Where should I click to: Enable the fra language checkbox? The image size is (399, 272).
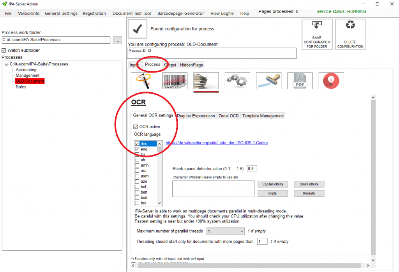(x=137, y=155)
